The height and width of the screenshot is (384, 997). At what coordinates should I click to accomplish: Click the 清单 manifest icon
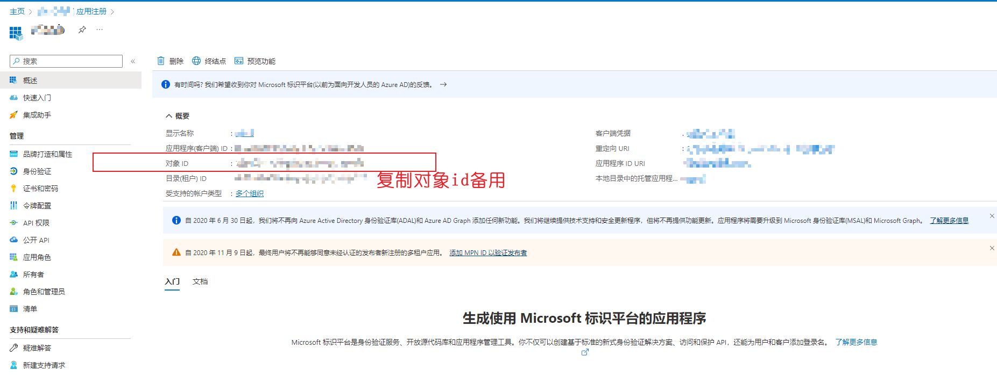point(13,309)
